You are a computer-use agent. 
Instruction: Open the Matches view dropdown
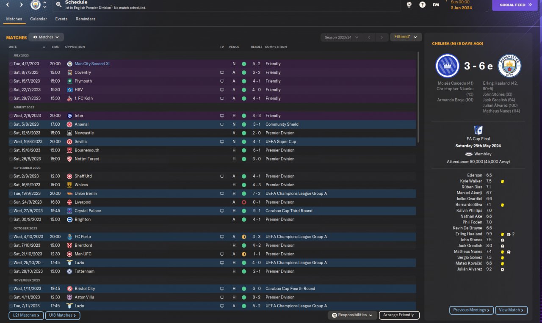click(x=46, y=37)
